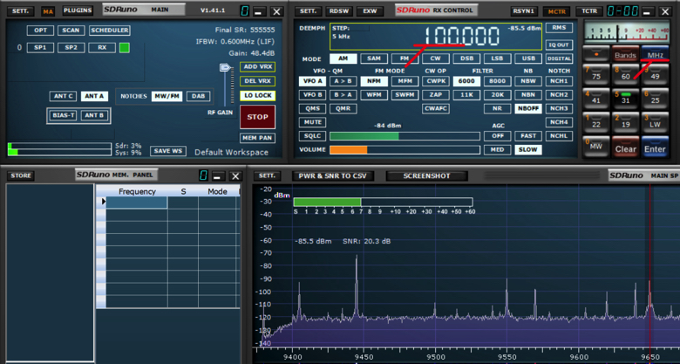Select the NFM FM mode

(x=373, y=81)
